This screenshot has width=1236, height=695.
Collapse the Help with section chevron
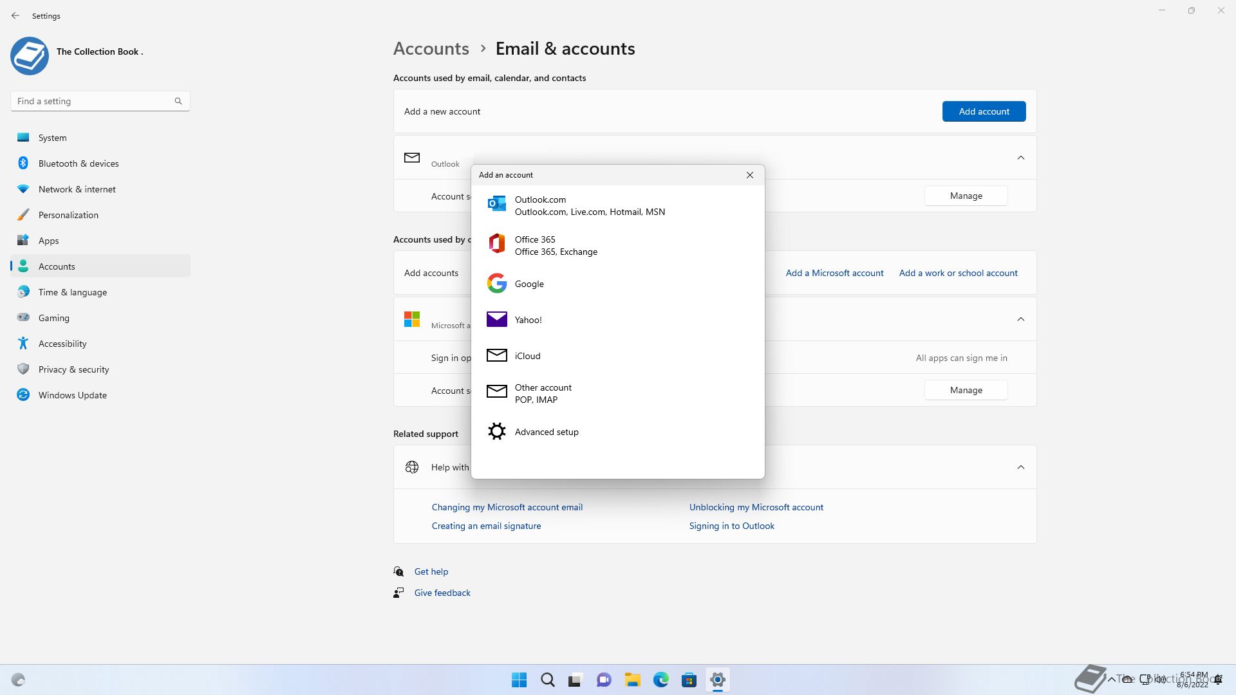click(1021, 467)
